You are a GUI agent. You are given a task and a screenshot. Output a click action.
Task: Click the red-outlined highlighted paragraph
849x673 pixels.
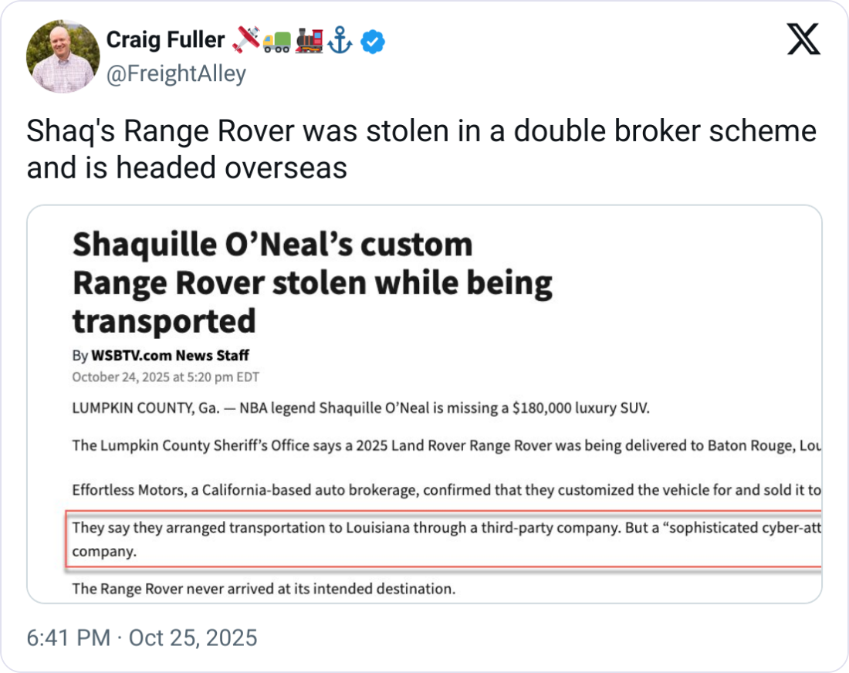tap(445, 539)
